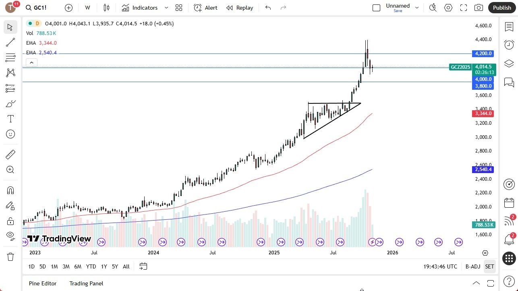Viewport: 518px width, 291px height.
Task: Switch to the Pine Editor tab
Action: point(42,283)
